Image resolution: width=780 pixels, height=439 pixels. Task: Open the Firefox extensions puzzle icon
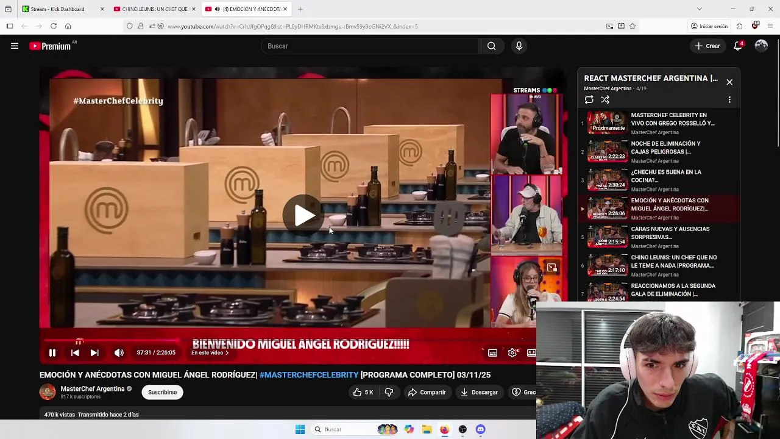739,26
